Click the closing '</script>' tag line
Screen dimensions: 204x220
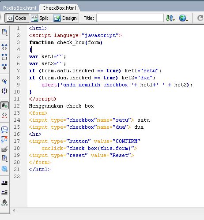(x=43, y=99)
